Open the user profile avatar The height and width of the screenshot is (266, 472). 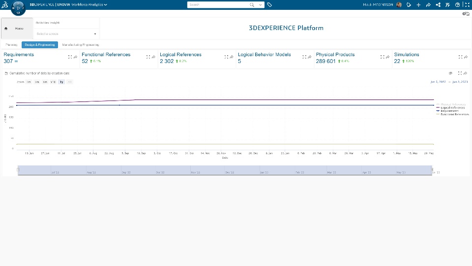click(x=399, y=5)
